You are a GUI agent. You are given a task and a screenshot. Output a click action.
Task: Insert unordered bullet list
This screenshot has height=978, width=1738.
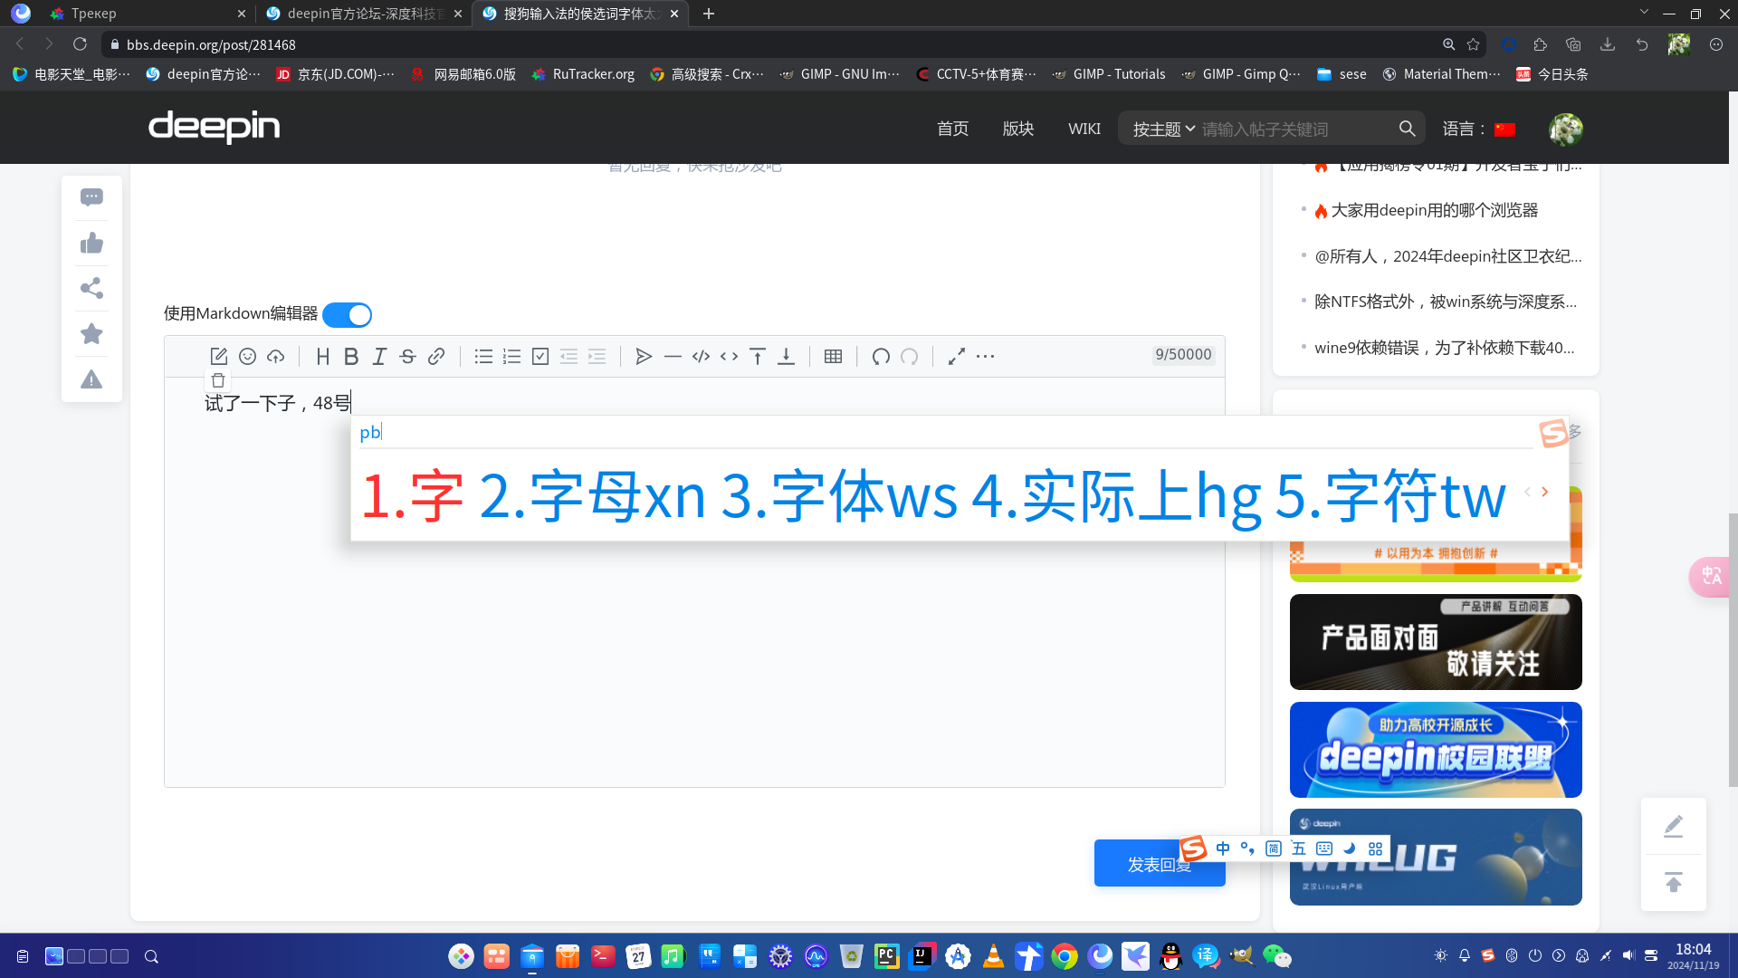coord(483,357)
